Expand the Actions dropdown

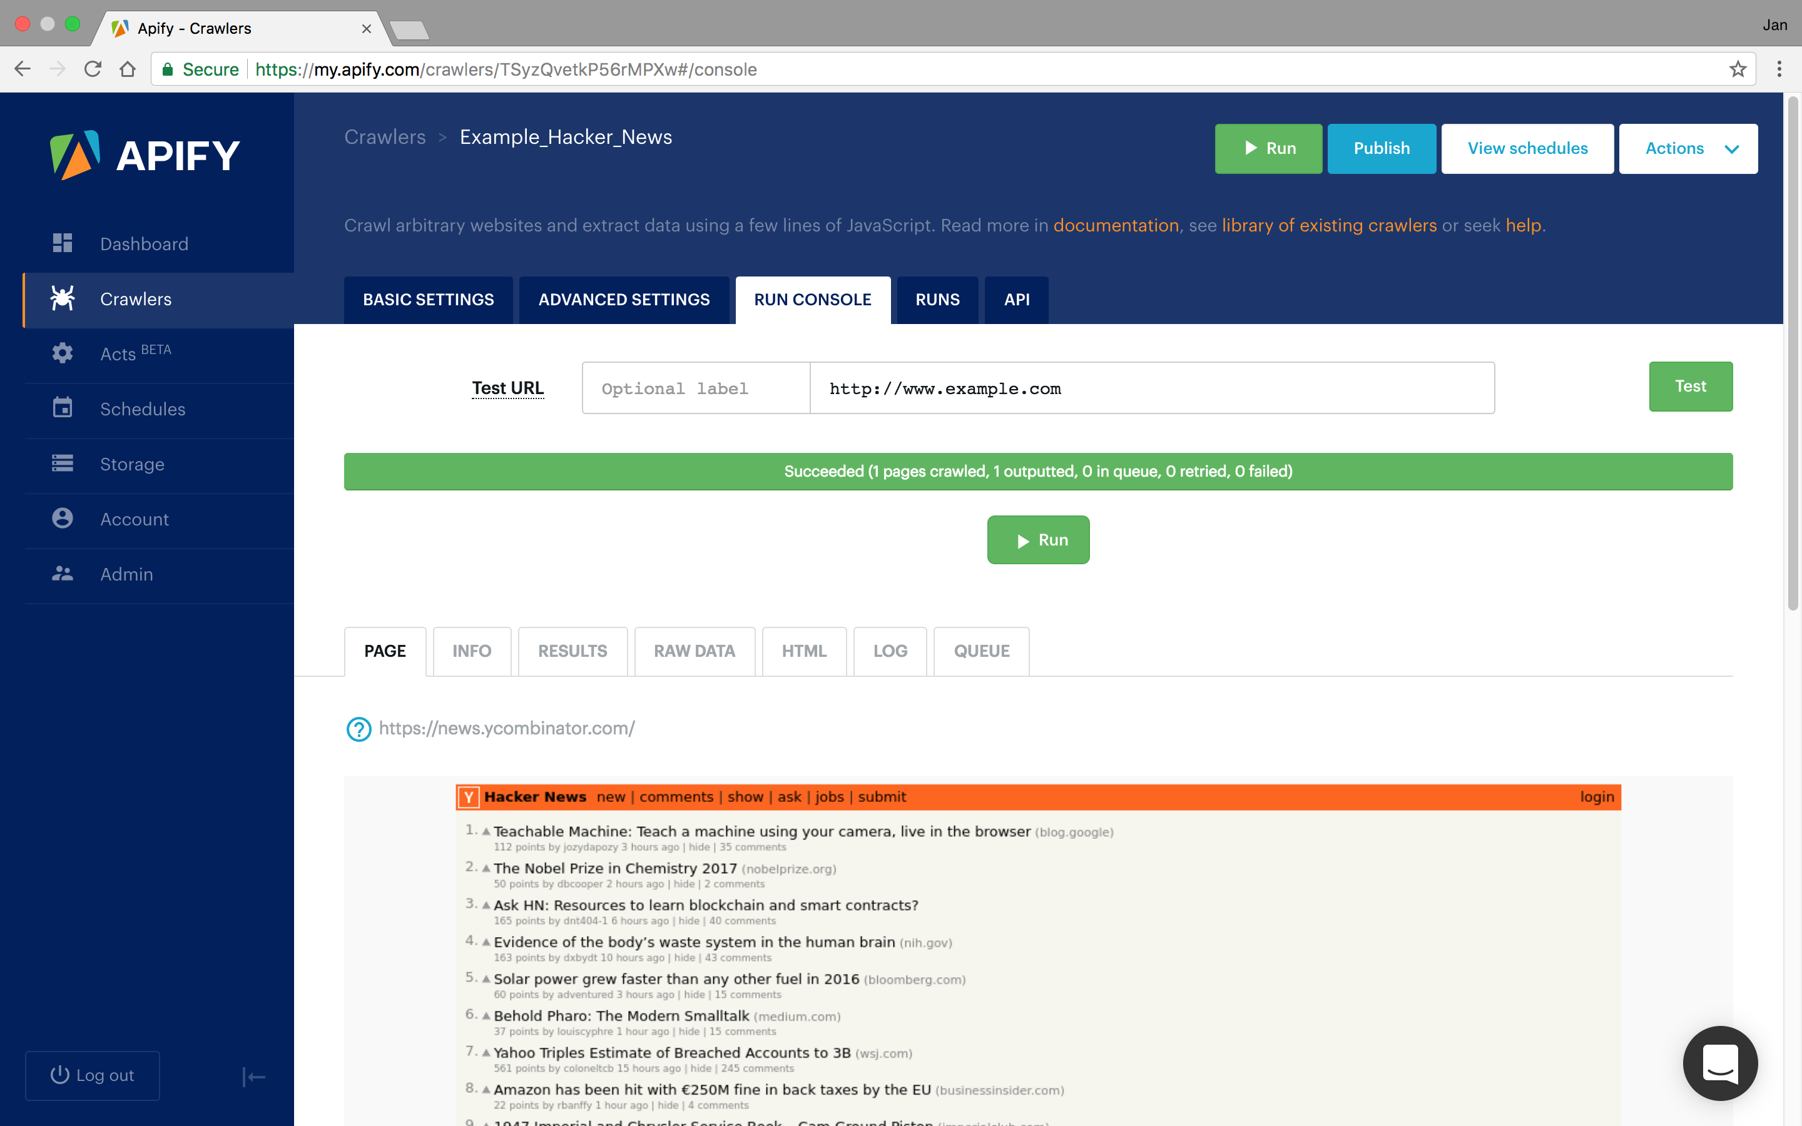point(1688,148)
